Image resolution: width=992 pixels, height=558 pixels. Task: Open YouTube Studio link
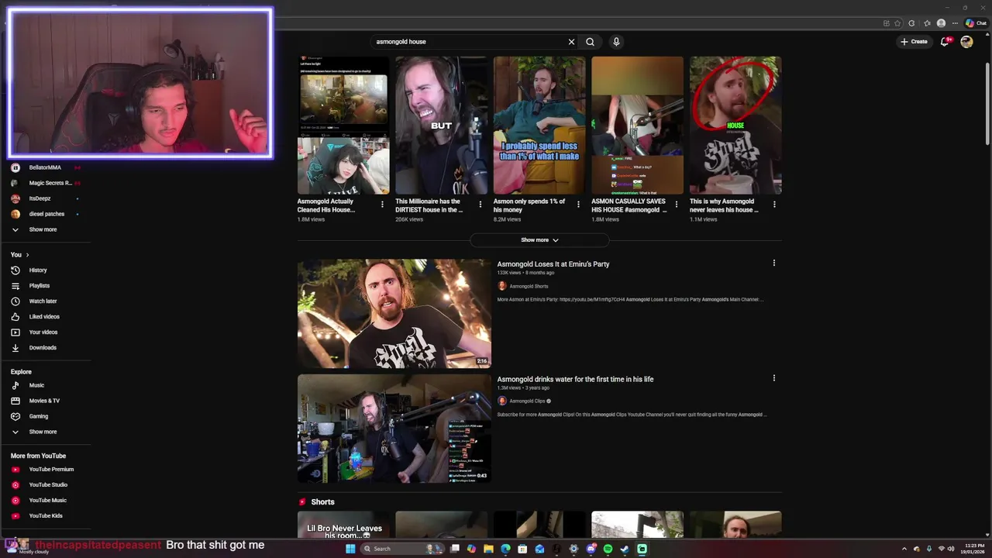(x=46, y=484)
